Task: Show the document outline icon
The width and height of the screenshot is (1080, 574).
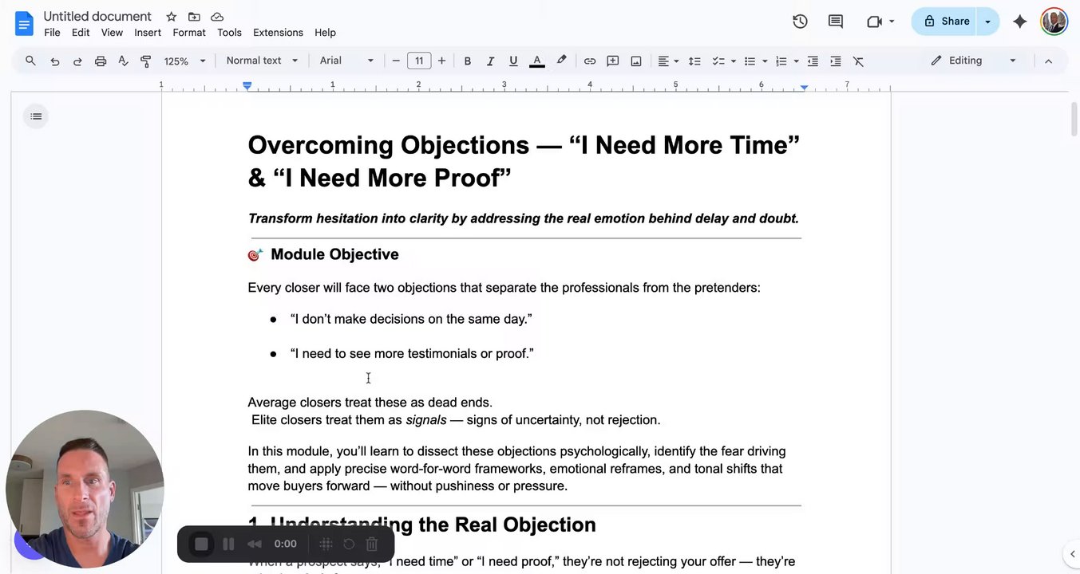Action: point(36,116)
